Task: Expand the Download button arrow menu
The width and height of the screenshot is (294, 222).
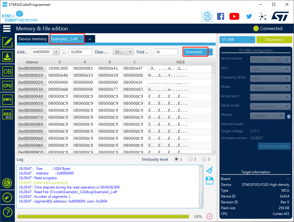Action: 210,52
